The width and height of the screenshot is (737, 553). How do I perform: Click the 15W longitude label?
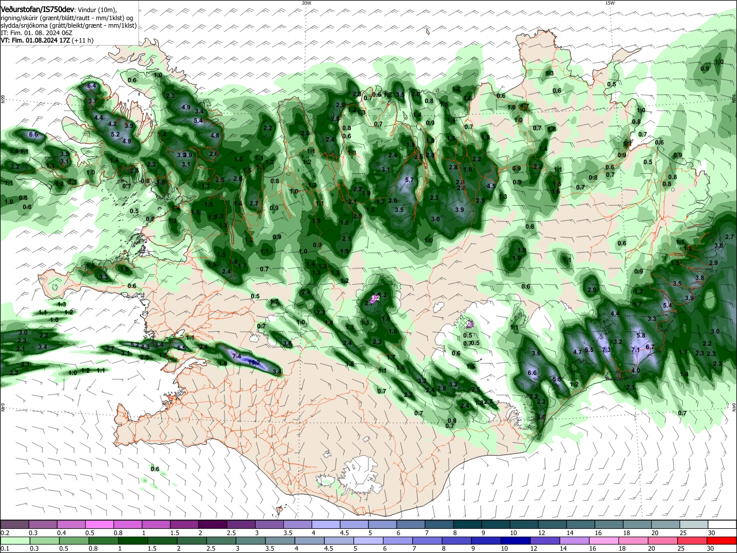click(610, 3)
